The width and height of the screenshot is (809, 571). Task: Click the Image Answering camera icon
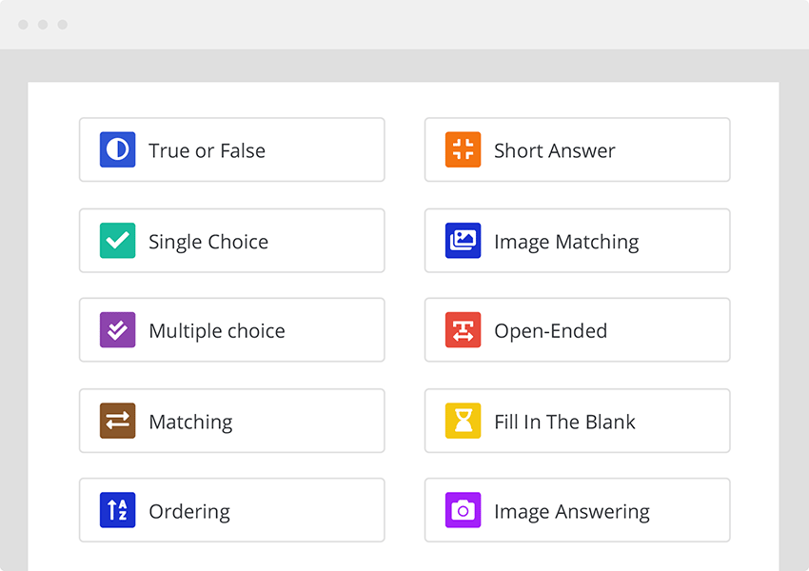pos(462,510)
